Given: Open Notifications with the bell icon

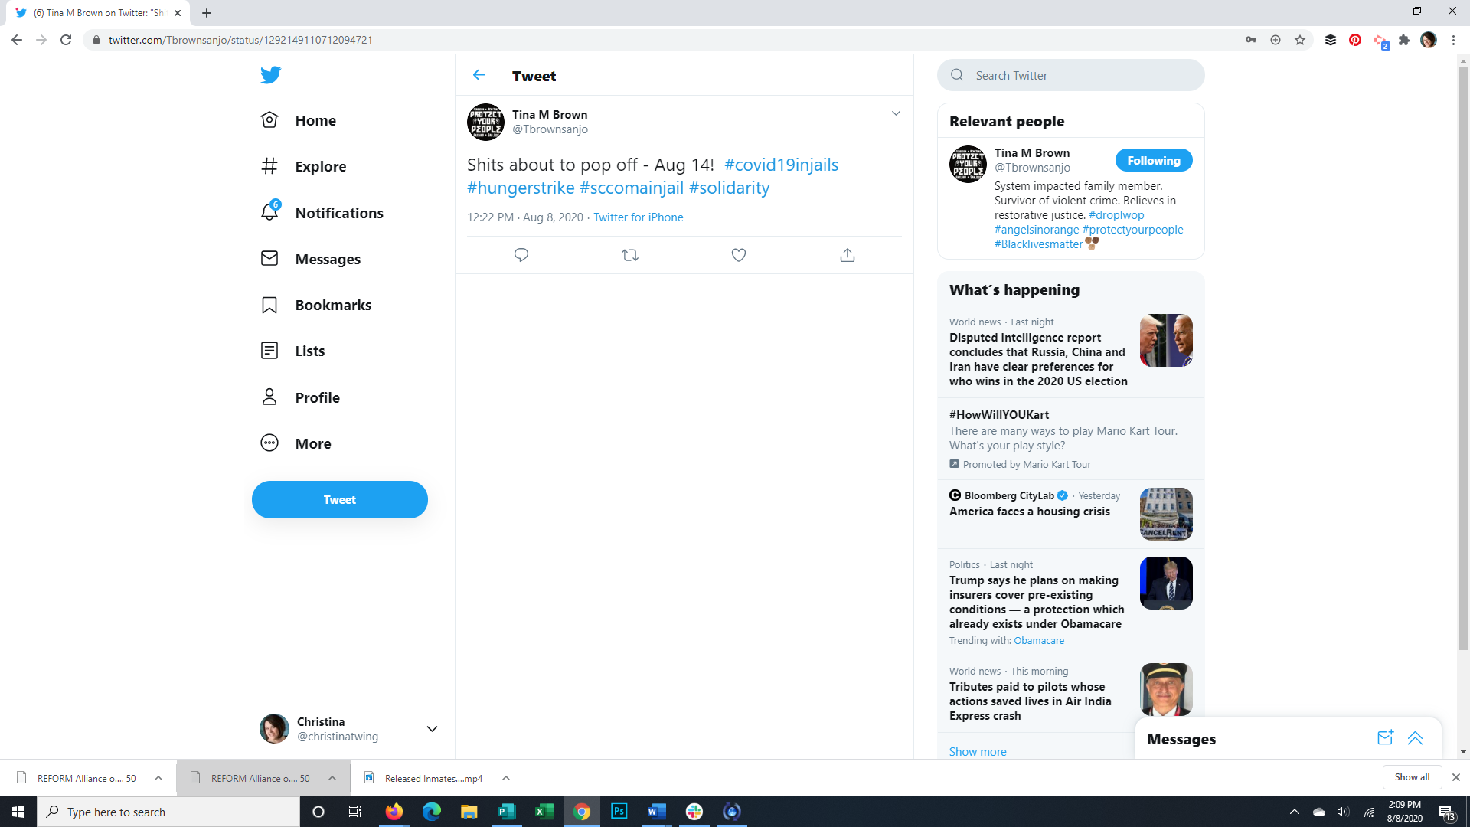Looking at the screenshot, I should [269, 212].
